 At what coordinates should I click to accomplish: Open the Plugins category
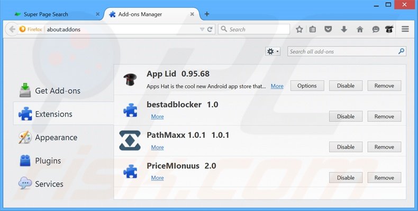[x=63, y=161]
